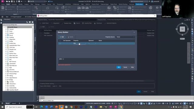Click the Toolspace vertical scrollbar
The image size is (194, 109).
[33, 59]
